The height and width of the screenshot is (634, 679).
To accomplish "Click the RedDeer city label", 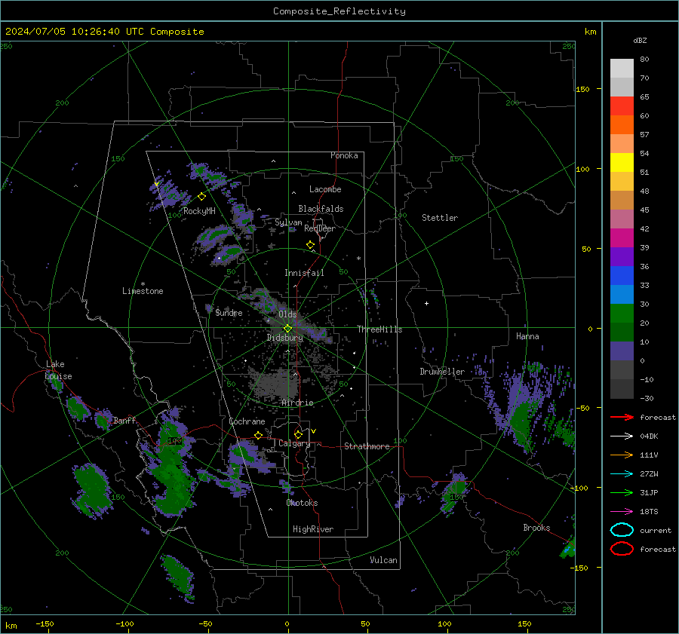I will tap(320, 228).
